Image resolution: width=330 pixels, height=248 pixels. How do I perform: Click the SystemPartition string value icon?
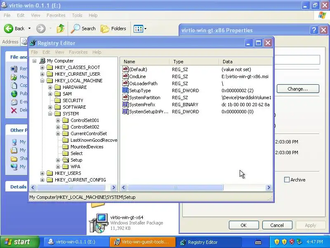125,97
